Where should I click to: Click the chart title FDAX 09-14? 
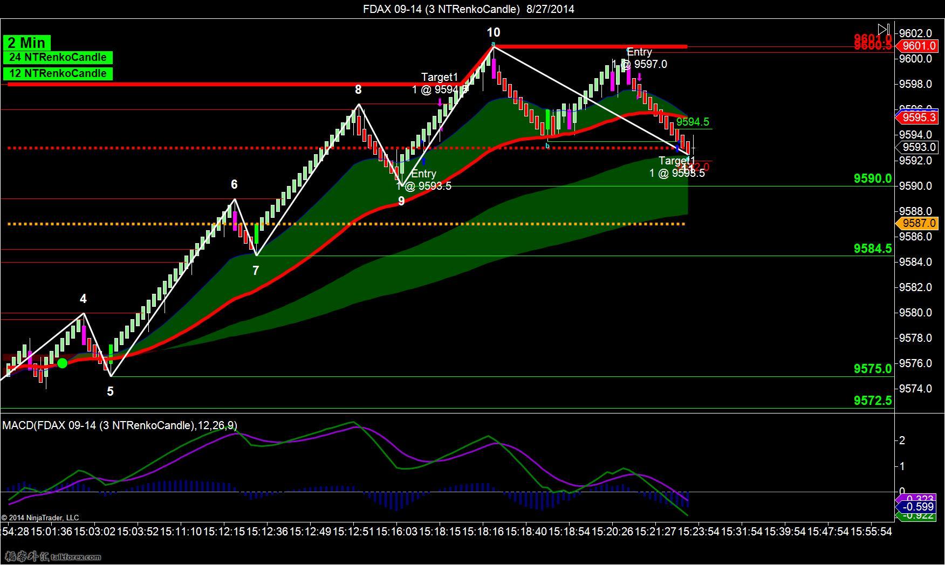468,9
